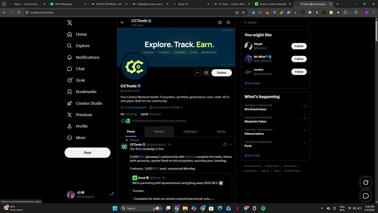Expand the tab search dropdown arrow

coord(3,4)
